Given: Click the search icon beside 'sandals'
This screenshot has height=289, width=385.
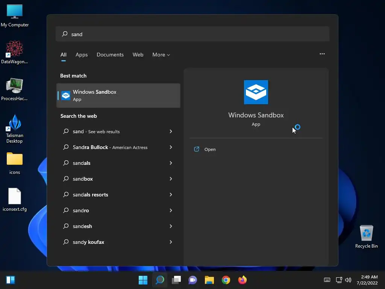Looking at the screenshot, I should [x=66, y=163].
